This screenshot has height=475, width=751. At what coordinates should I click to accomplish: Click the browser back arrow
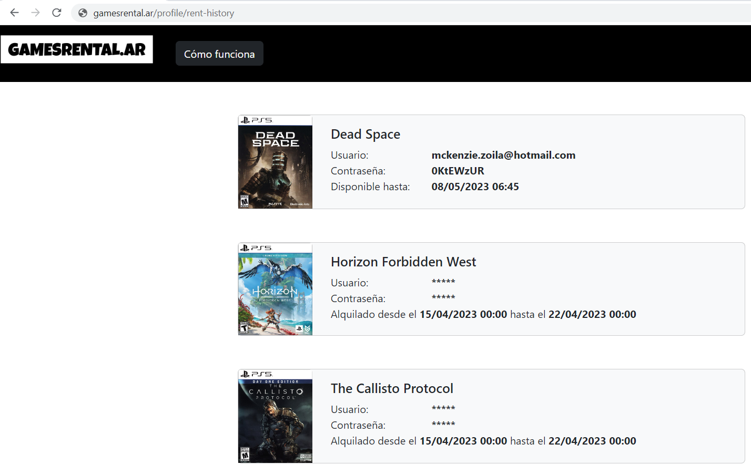click(14, 13)
